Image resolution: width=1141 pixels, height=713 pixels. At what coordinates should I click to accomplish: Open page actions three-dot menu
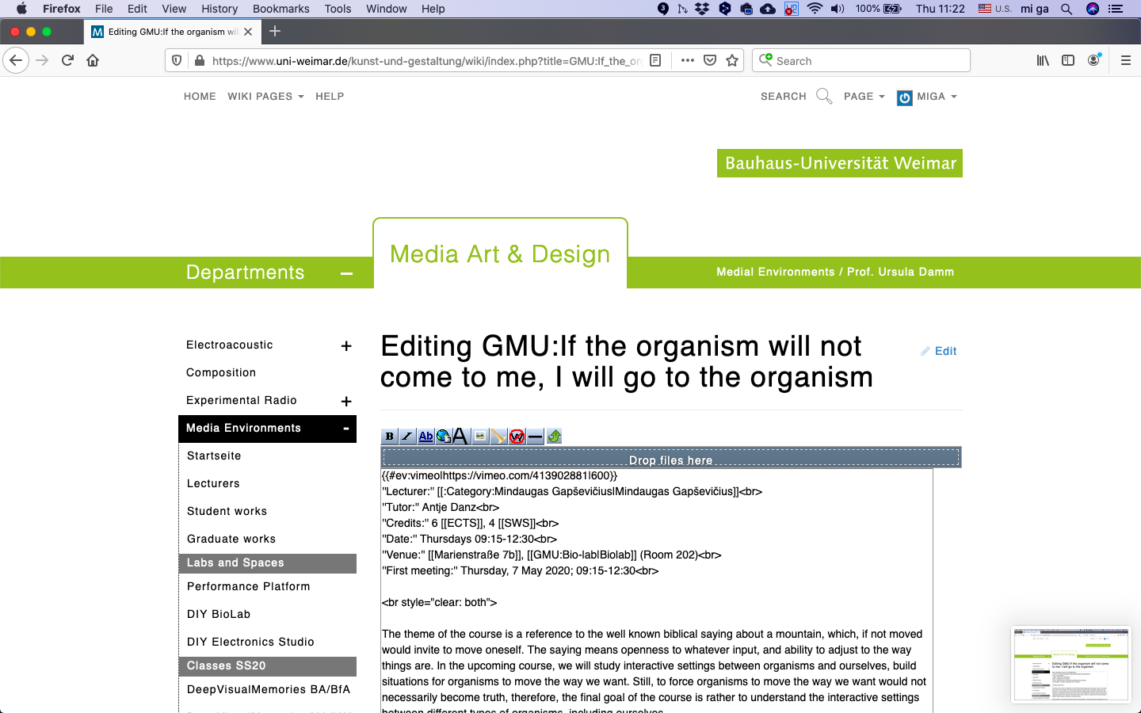[x=687, y=60]
